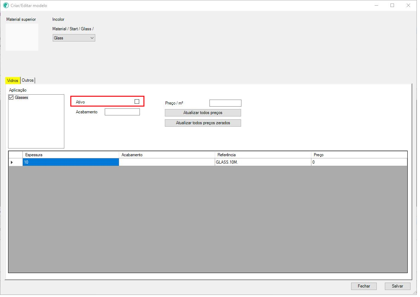Focus the Acabamento text field
Screen dimensions: 420x297
(123, 113)
